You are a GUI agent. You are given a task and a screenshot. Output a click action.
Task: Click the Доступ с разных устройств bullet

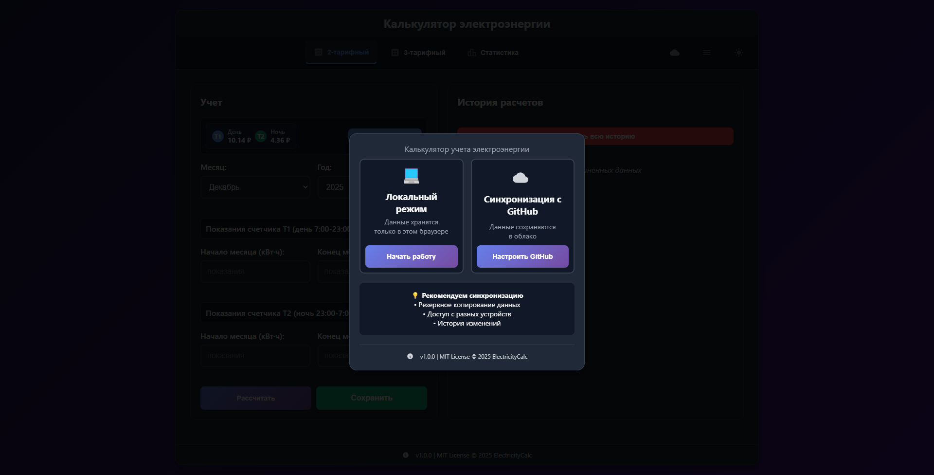pyautogui.click(x=467, y=314)
